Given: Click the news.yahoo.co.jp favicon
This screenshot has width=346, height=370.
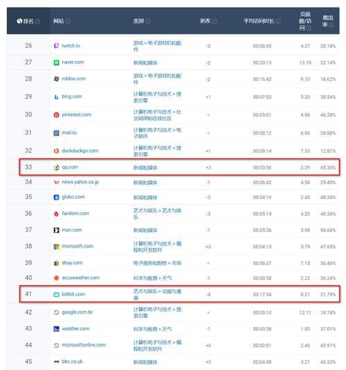Looking at the screenshot, I should [x=56, y=182].
